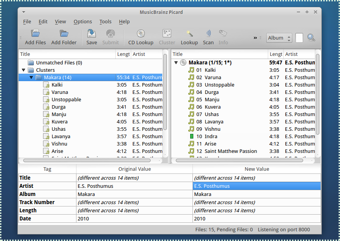Open the Tools menu
The height and width of the screenshot is (241, 340).
coord(106,22)
